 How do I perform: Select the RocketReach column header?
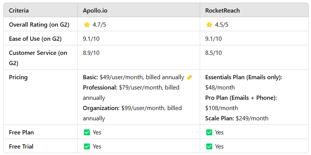(x=223, y=10)
